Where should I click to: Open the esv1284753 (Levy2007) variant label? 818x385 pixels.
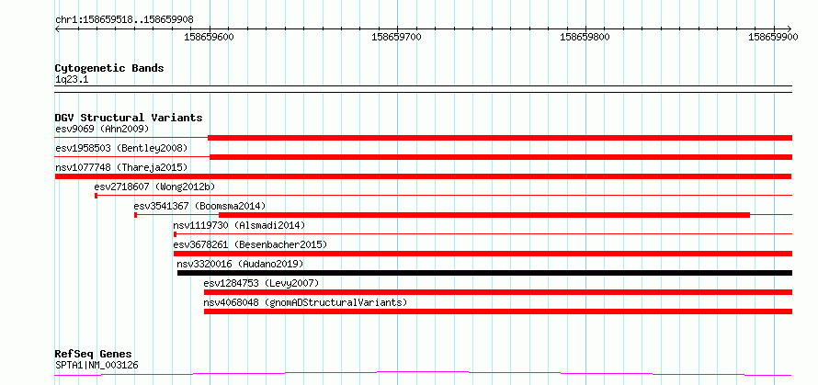261,283
